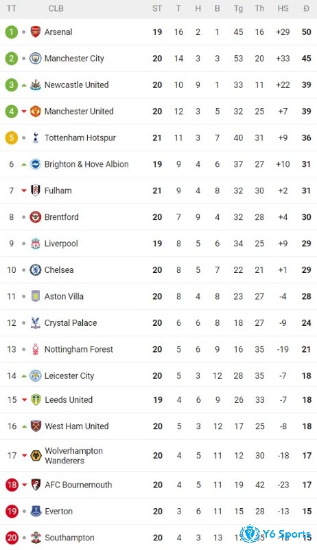Click the Wolverhampton Wanderers wolf crest
Viewport: 317px width, 550px height.
[36, 455]
